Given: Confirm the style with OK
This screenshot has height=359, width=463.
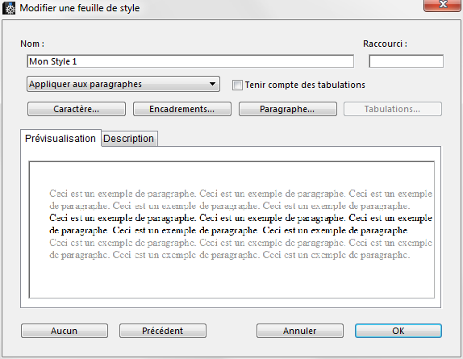Looking at the screenshot, I should coord(398,331).
